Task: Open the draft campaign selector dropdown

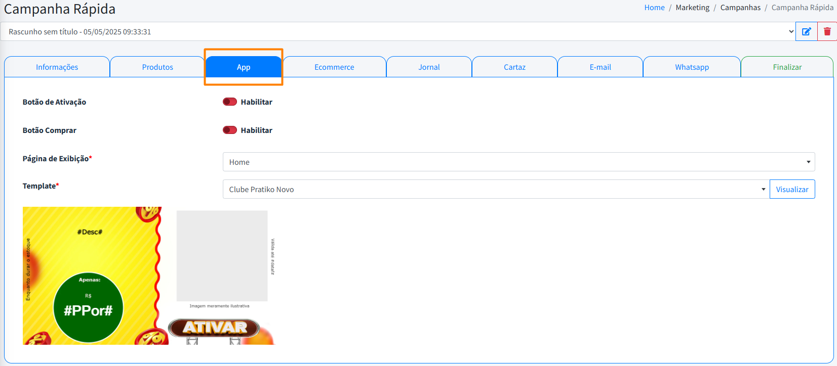Action: 397,31
